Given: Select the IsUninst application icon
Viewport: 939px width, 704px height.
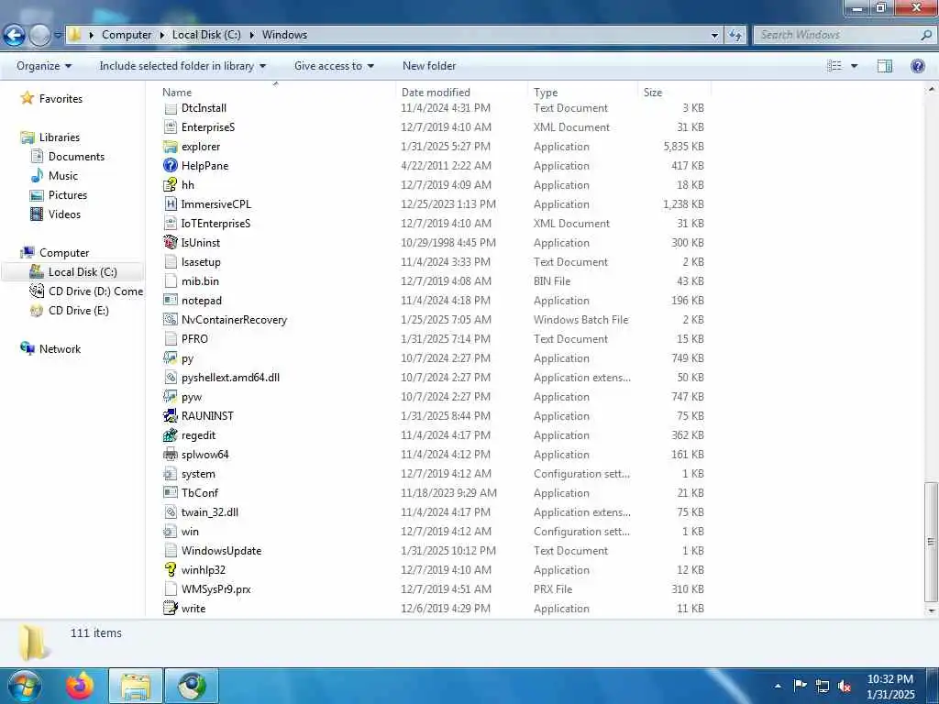Looking at the screenshot, I should pos(171,242).
